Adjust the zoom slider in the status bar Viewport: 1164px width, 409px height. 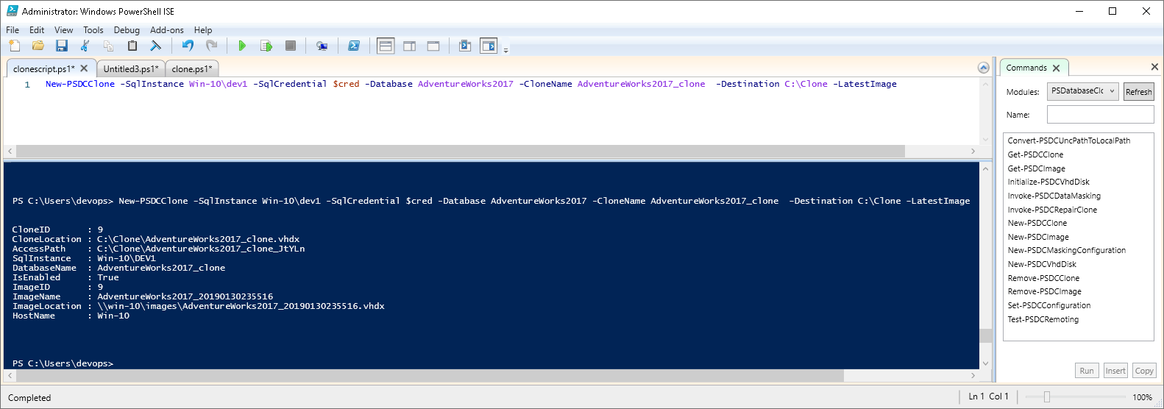point(1046,397)
